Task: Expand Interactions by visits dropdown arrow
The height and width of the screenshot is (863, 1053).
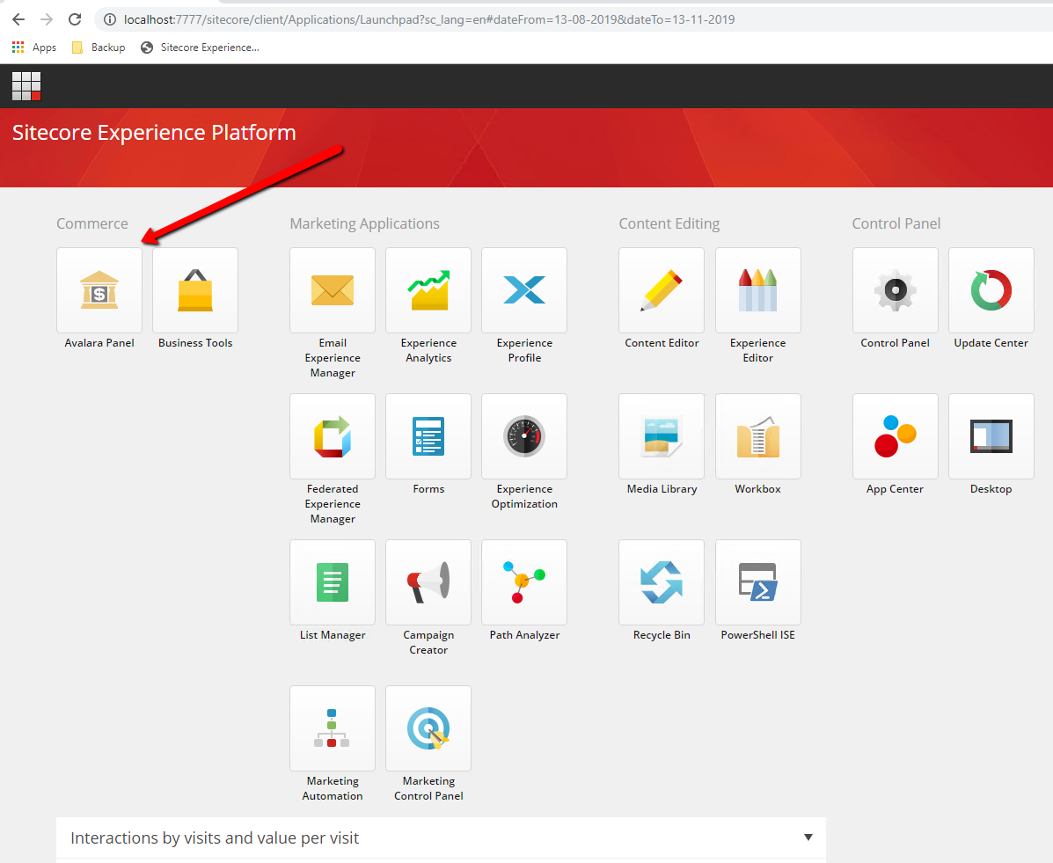Action: (x=808, y=837)
